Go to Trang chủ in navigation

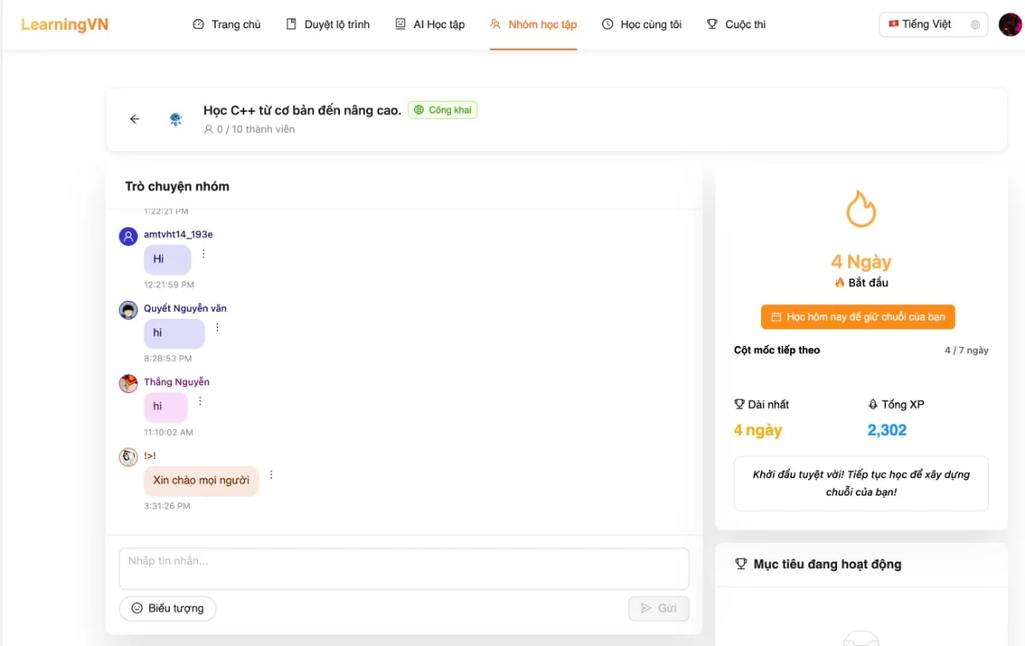point(227,25)
